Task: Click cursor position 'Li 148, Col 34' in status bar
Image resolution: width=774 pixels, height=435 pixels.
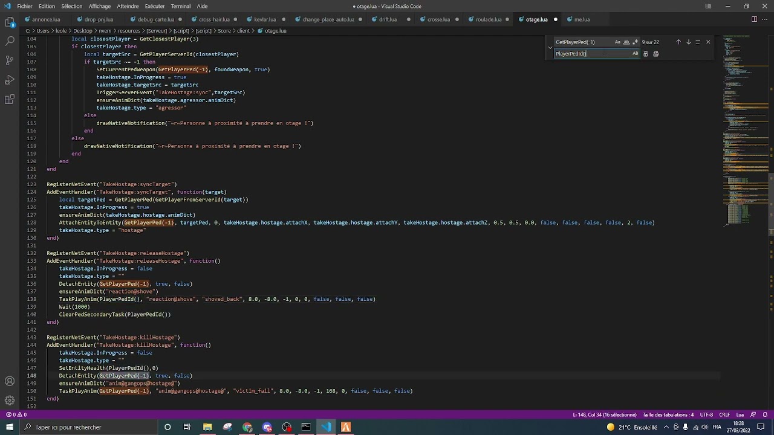Action: point(604,415)
